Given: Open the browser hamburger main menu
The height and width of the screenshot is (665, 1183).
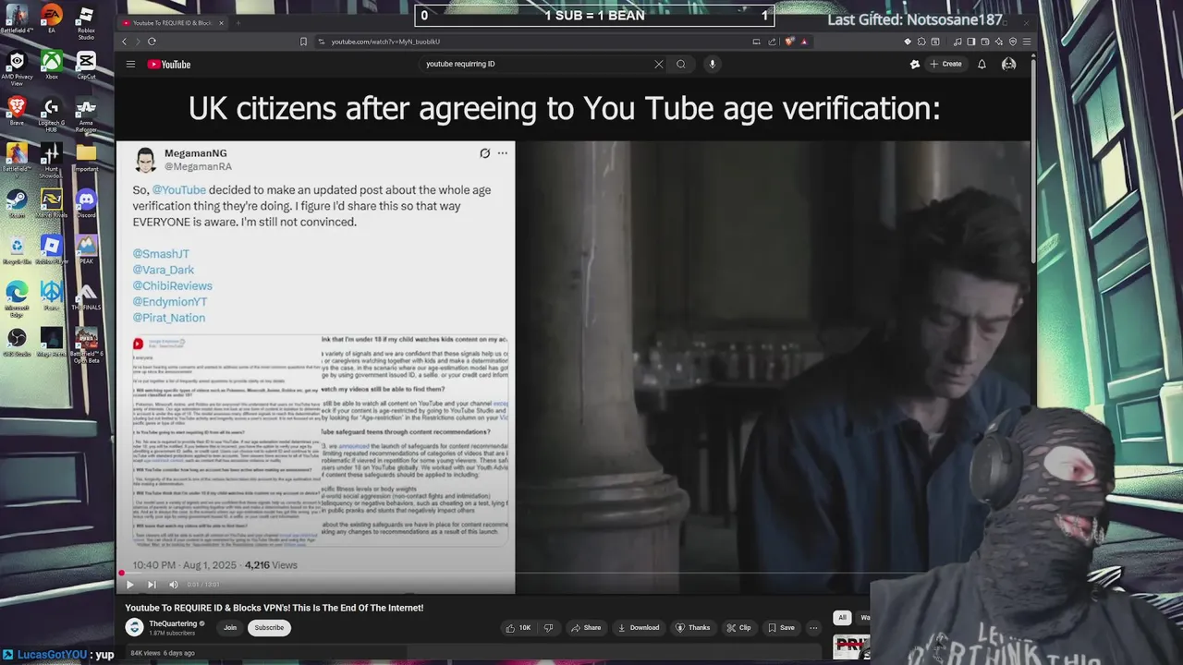Looking at the screenshot, I should point(1027,42).
